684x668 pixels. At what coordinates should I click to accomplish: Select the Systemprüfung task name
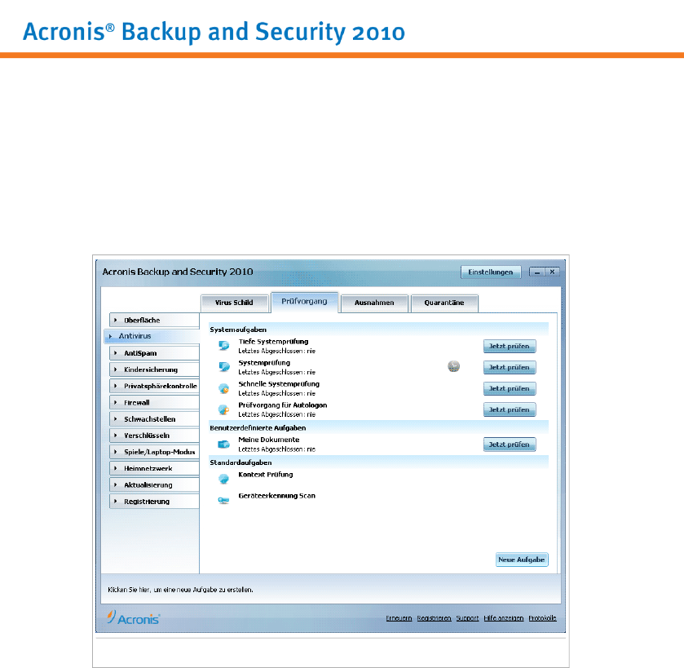tap(264, 363)
